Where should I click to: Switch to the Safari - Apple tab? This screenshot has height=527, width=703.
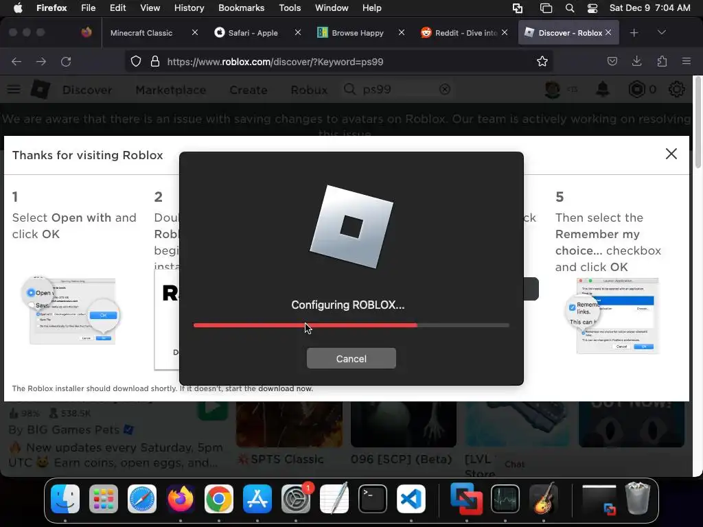pyautogui.click(x=253, y=33)
